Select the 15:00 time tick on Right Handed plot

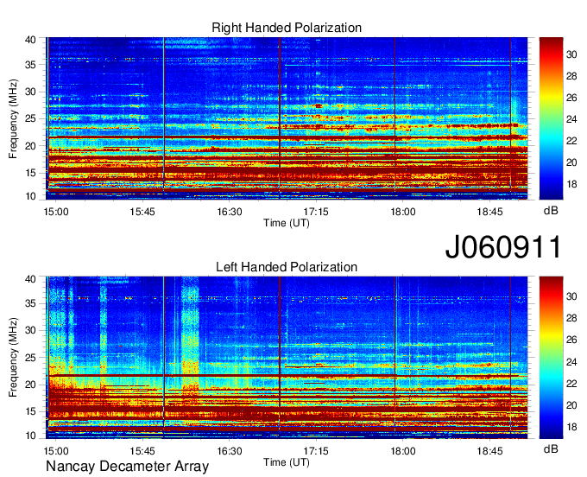[56, 212]
